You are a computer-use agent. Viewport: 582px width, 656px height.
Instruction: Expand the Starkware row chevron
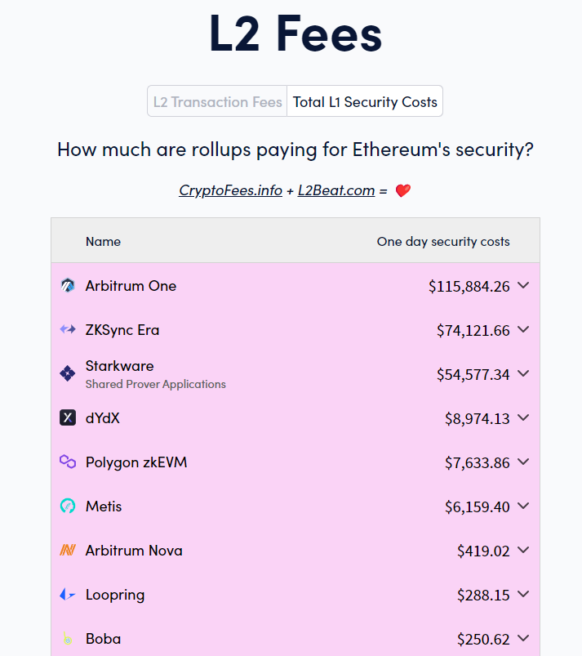pos(523,373)
